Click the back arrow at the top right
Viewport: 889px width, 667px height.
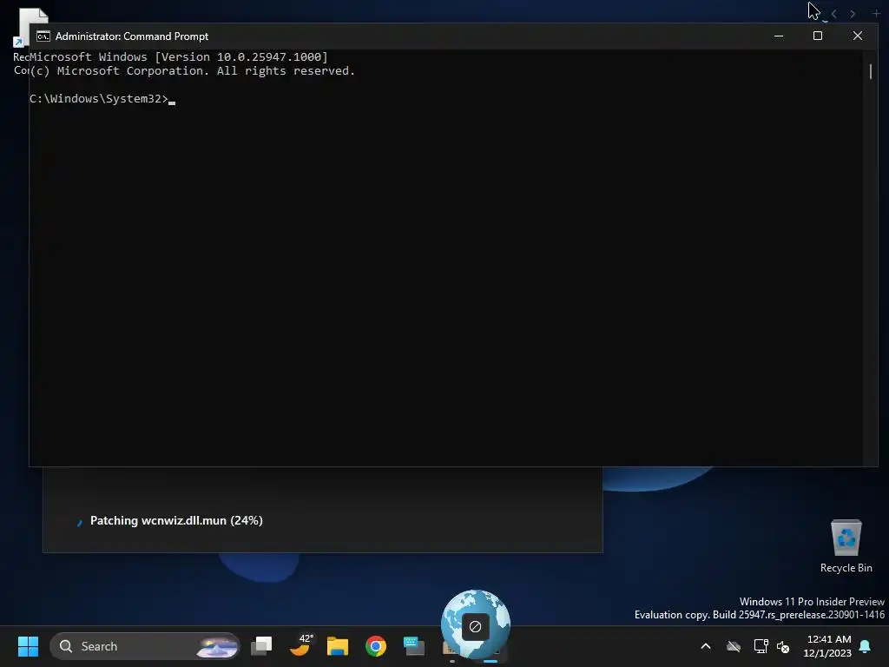(833, 14)
